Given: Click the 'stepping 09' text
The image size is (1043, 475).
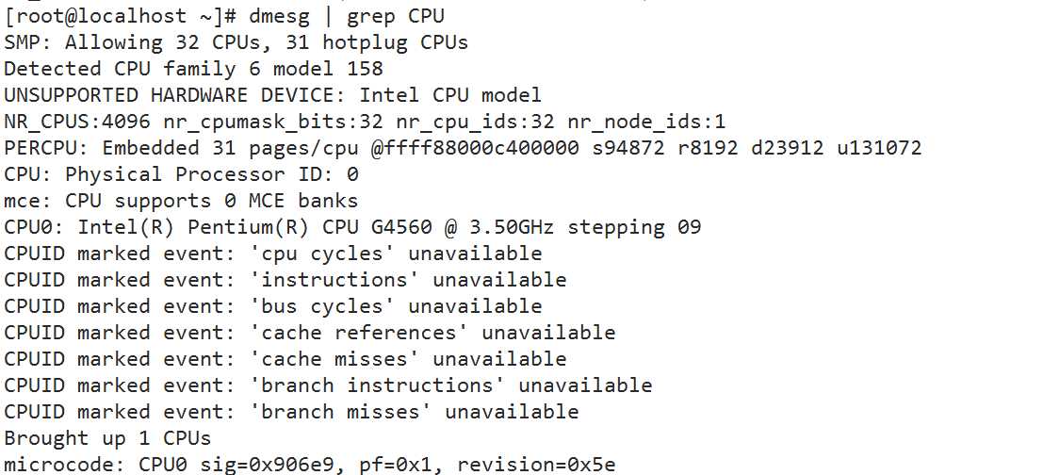Looking at the screenshot, I should click(634, 227).
